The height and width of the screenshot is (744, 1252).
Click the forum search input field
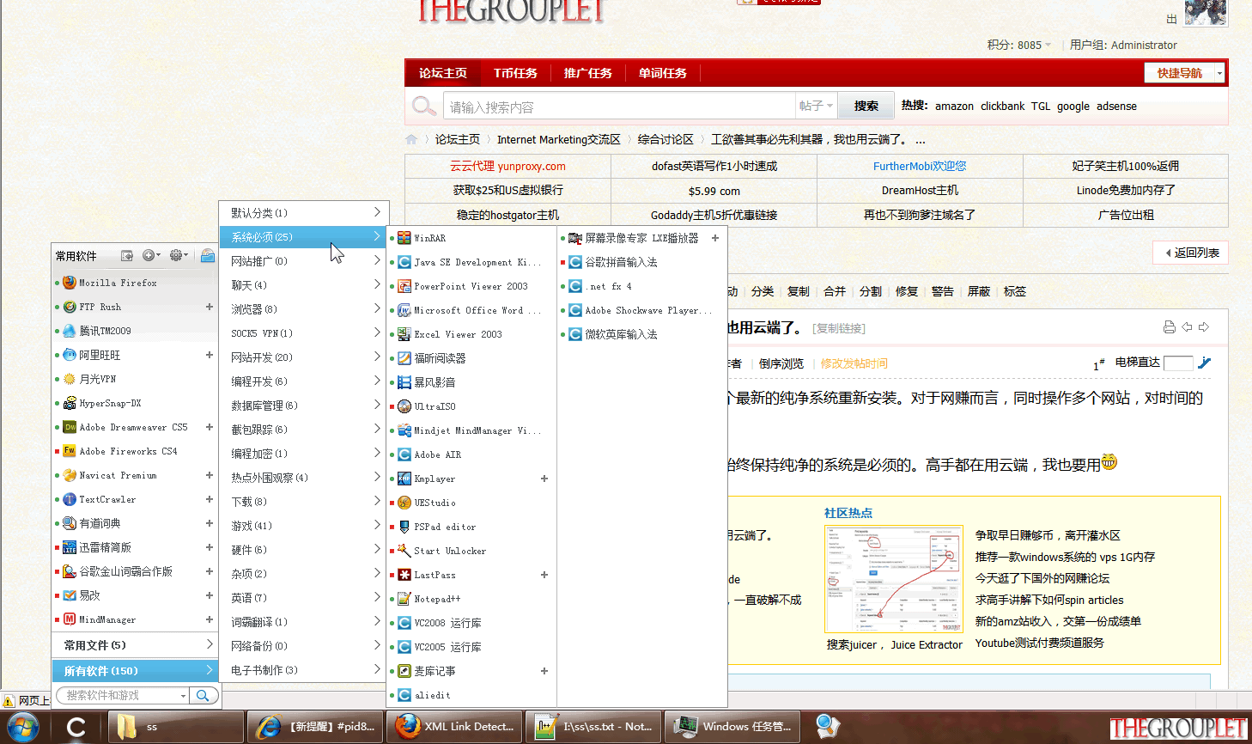pos(619,107)
